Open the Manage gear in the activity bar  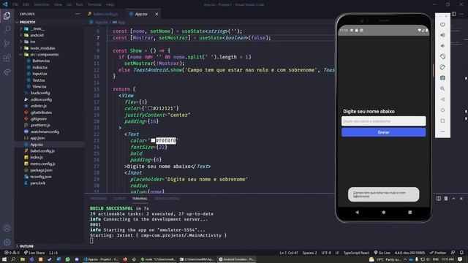tap(7, 242)
